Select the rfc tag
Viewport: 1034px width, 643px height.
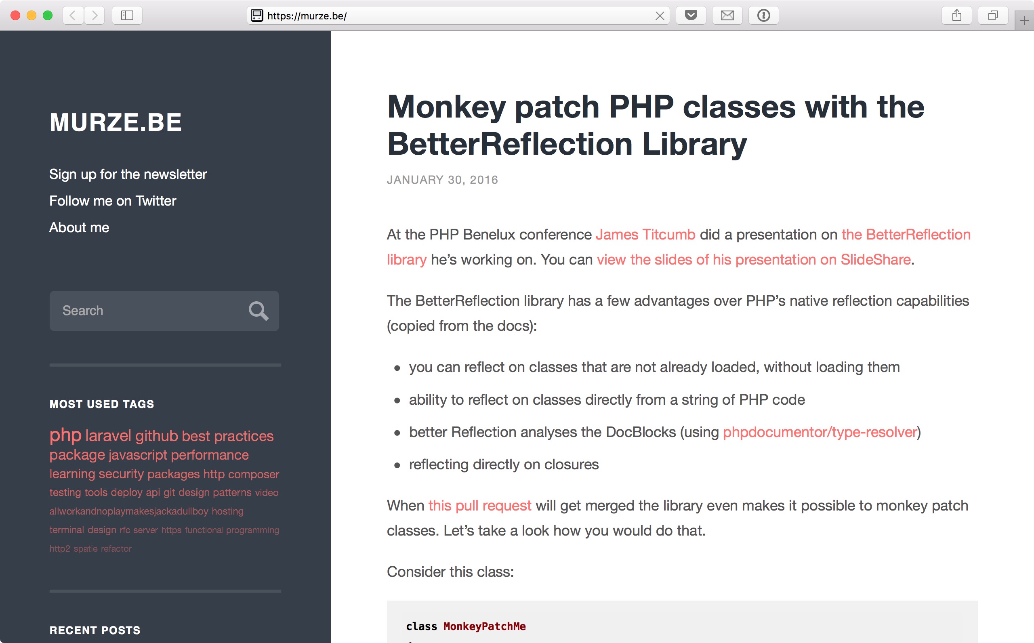point(125,530)
